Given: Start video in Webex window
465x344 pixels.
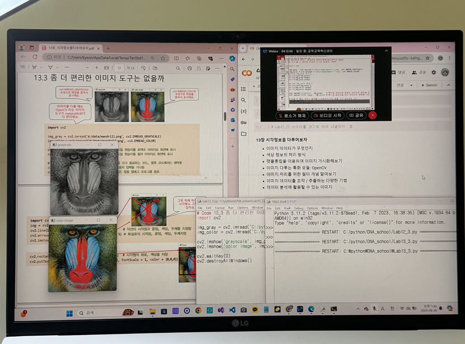Looking at the screenshot, I should 327,115.
